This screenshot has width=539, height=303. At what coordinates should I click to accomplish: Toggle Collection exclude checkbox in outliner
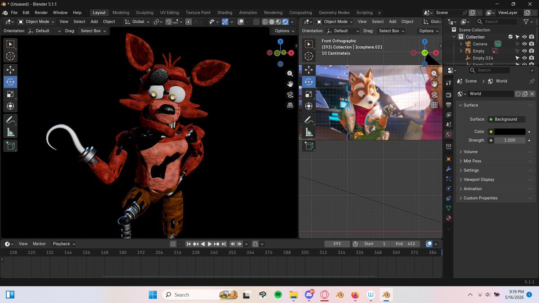(510, 37)
